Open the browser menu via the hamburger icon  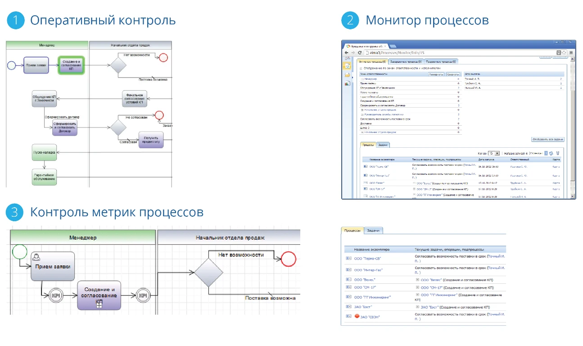pyautogui.click(x=571, y=52)
